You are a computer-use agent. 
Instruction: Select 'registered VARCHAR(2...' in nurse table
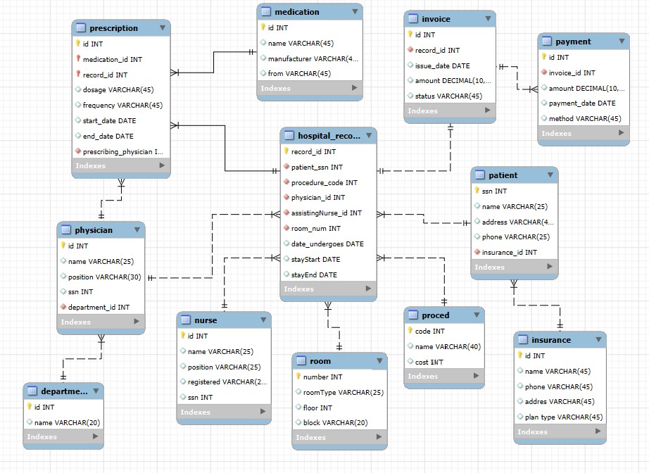(224, 382)
